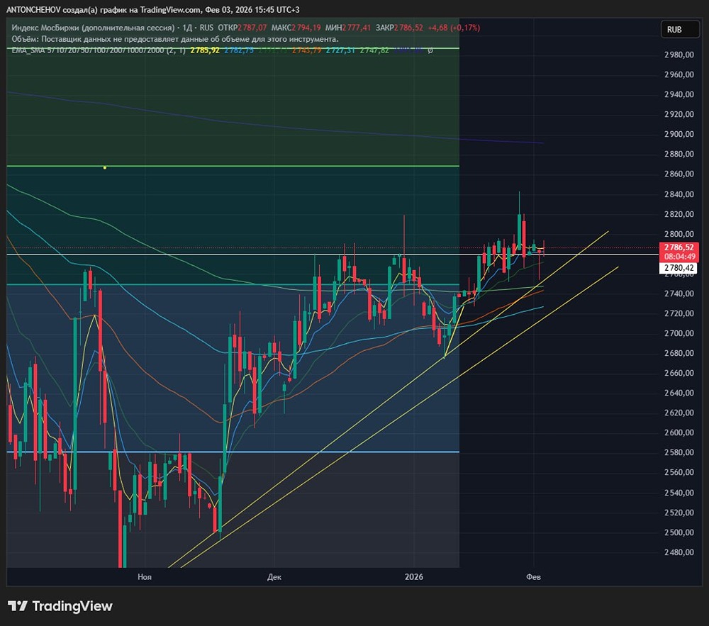The height and width of the screenshot is (626, 709).
Task: Click the yellow EMA value 2785,92
Action: pyautogui.click(x=205, y=50)
